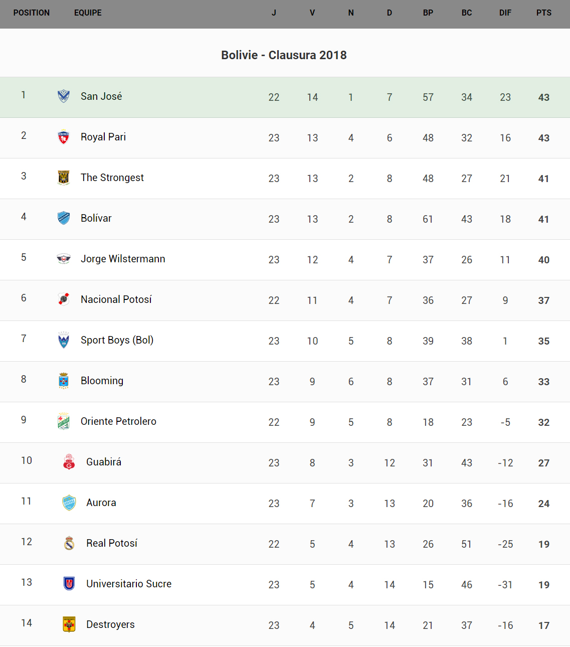Click the DIF column header
Image resolution: width=570 pixels, height=647 pixels.
point(505,13)
